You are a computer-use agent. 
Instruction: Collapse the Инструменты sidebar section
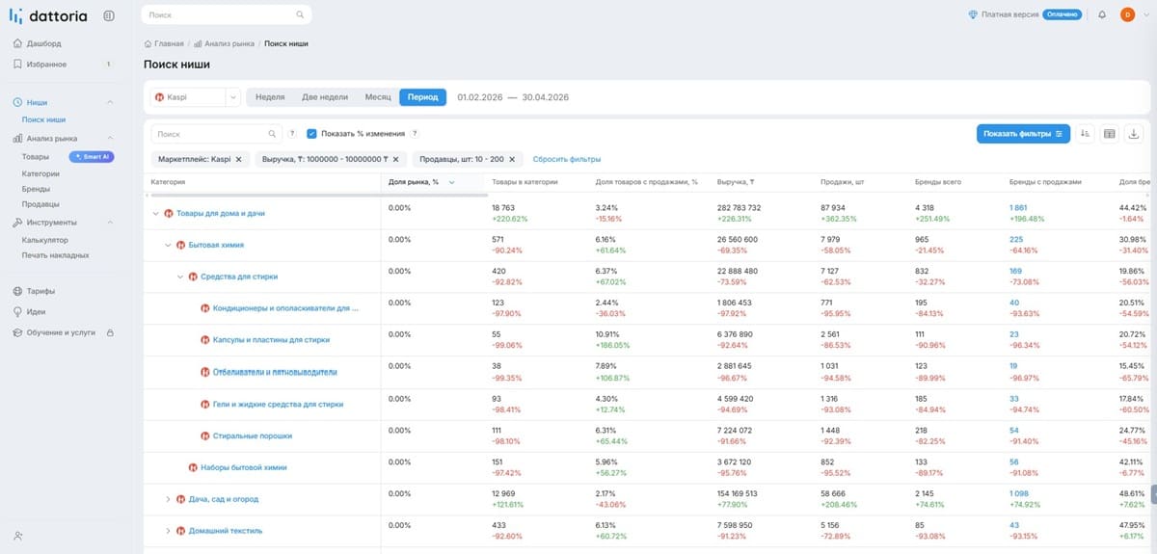coord(109,223)
